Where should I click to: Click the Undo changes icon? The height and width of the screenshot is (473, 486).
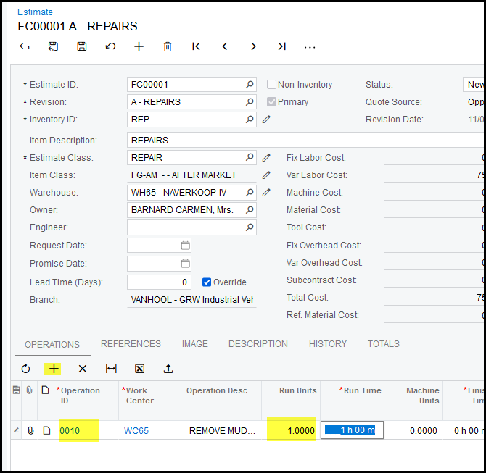tap(110, 46)
